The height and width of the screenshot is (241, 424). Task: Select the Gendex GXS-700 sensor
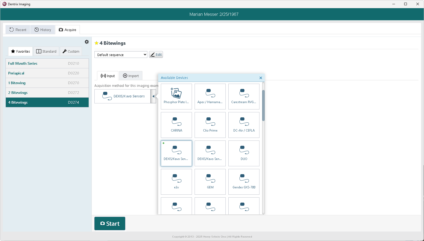coord(244,182)
